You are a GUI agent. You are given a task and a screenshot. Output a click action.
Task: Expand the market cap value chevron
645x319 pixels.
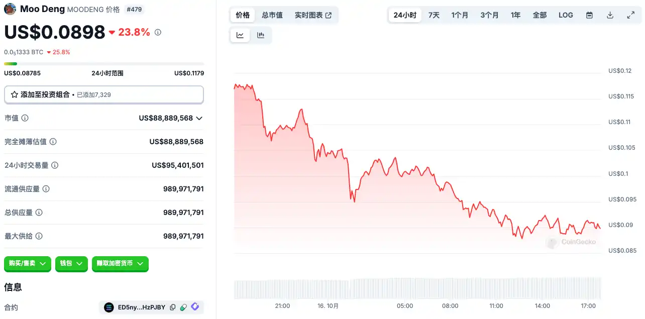(x=199, y=119)
